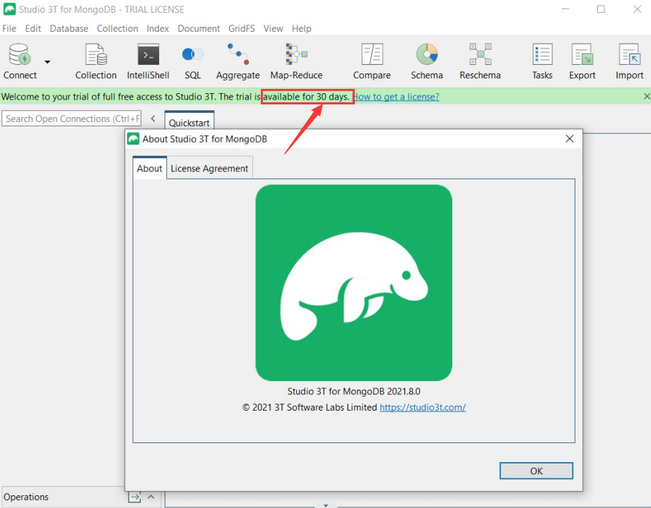Click the OK button in About dialog

click(536, 471)
